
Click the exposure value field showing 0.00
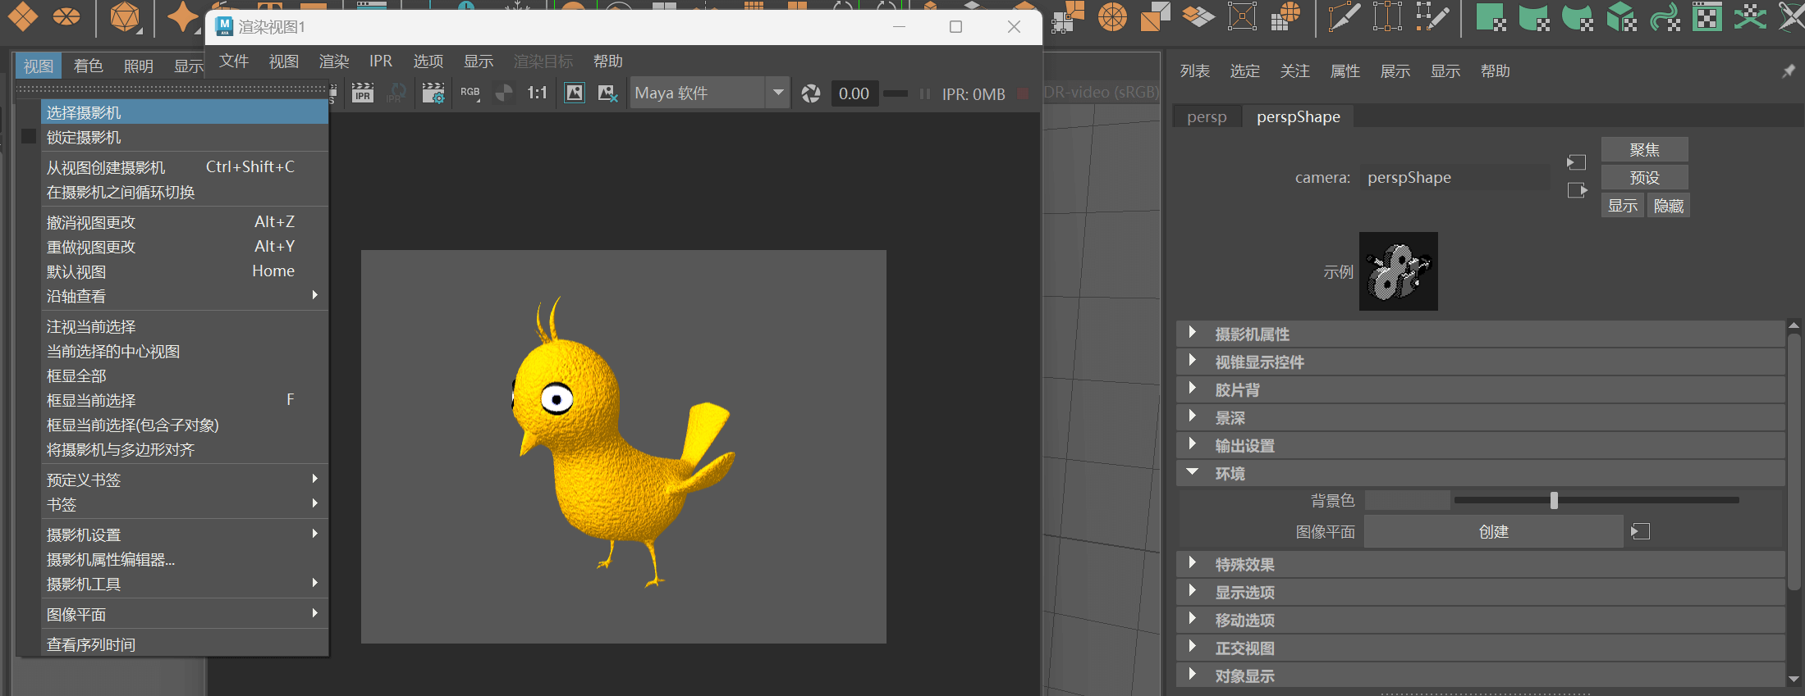click(x=854, y=93)
